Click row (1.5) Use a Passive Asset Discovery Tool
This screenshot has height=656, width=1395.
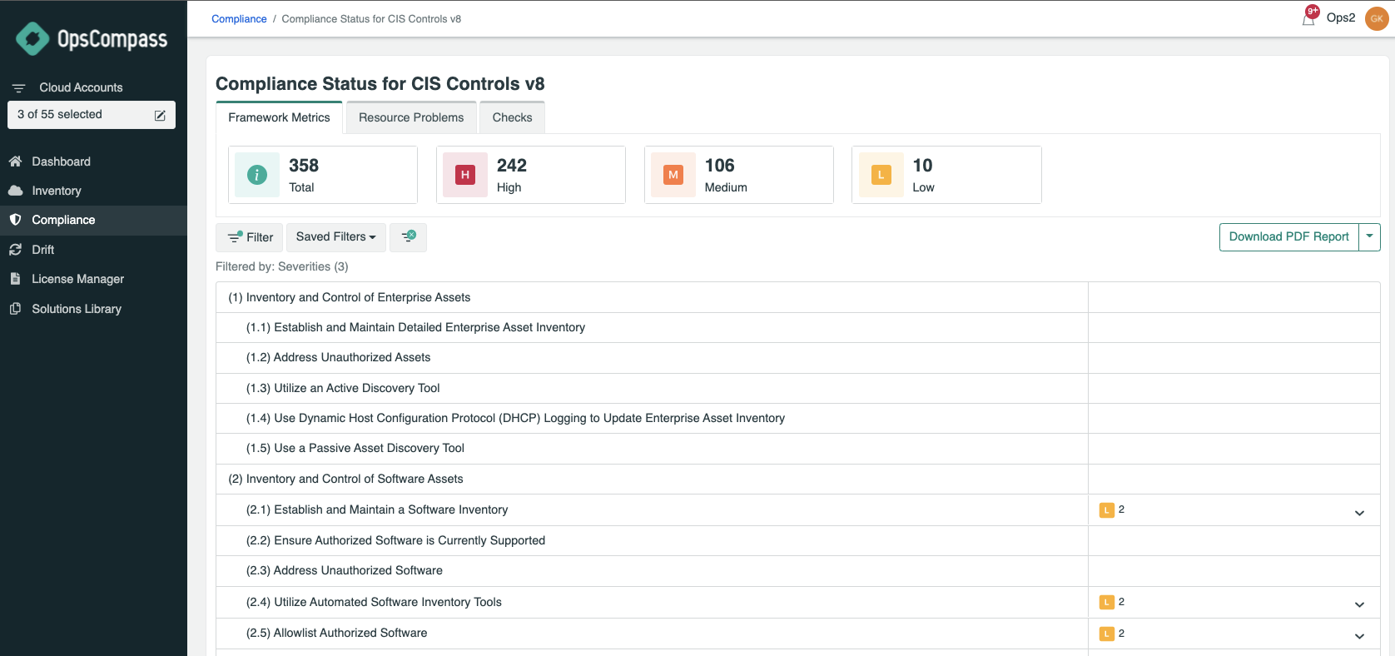pyautogui.click(x=797, y=449)
